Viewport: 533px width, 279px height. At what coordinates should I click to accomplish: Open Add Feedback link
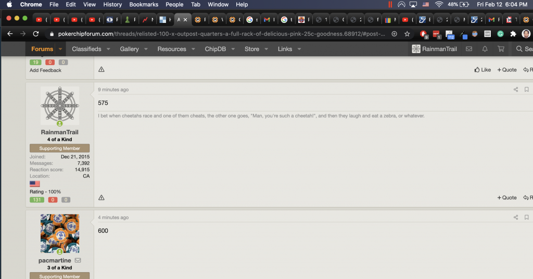[x=45, y=70]
